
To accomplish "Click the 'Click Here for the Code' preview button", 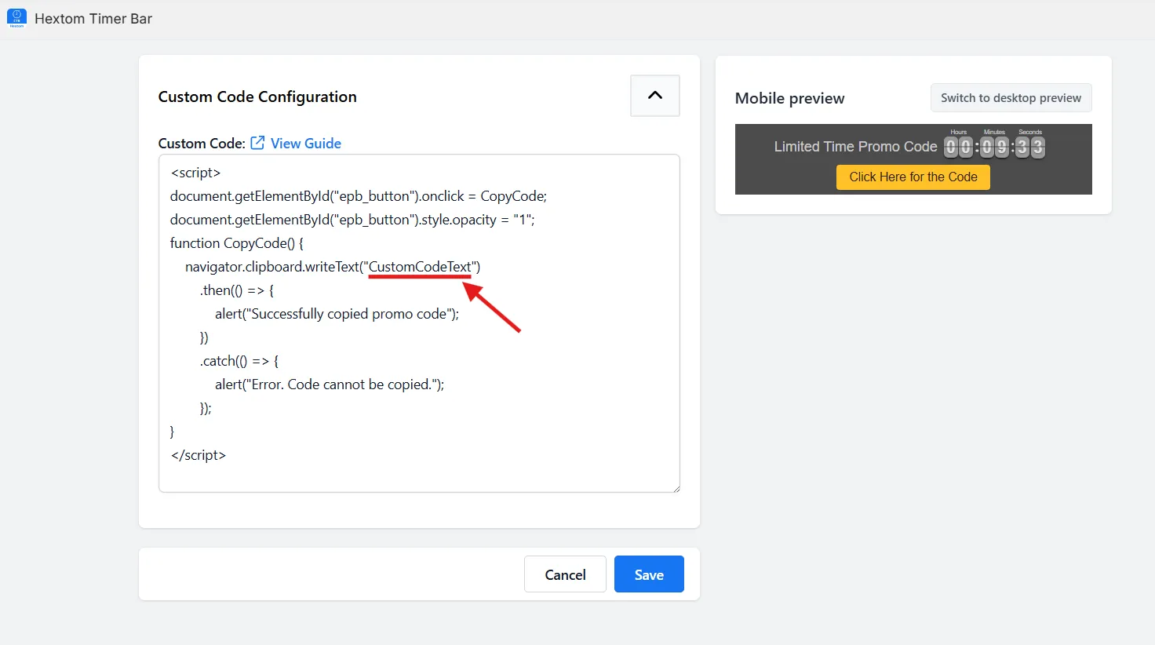I will pos(913,177).
